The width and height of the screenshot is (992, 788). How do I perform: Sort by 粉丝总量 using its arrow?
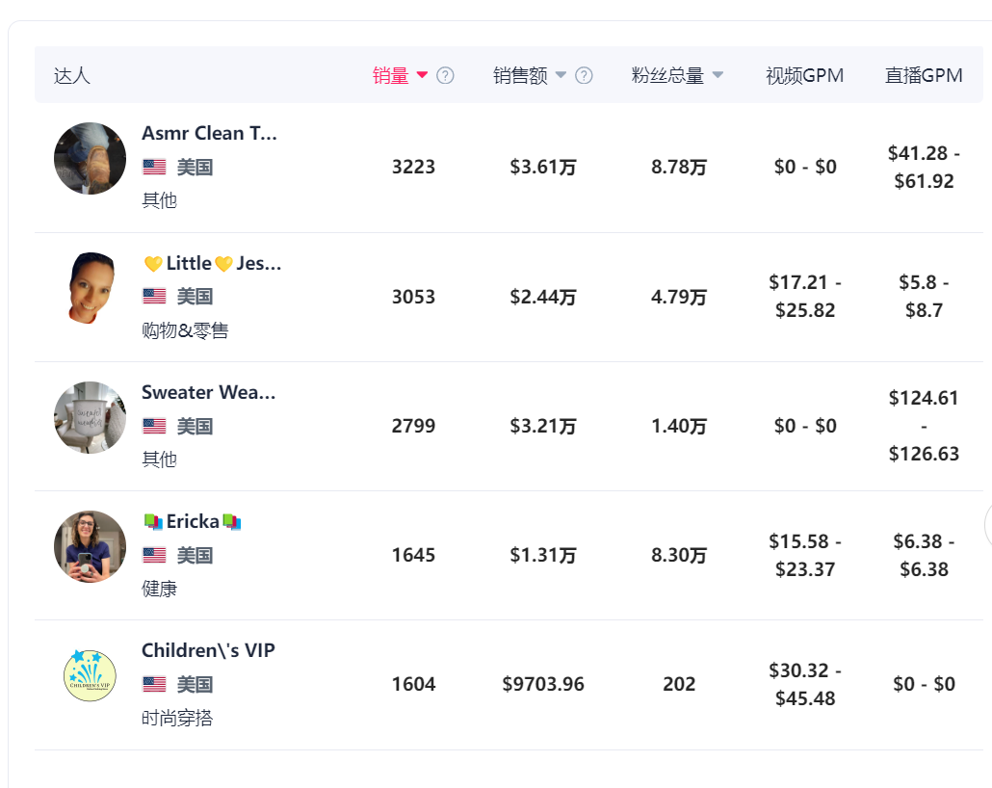(718, 75)
